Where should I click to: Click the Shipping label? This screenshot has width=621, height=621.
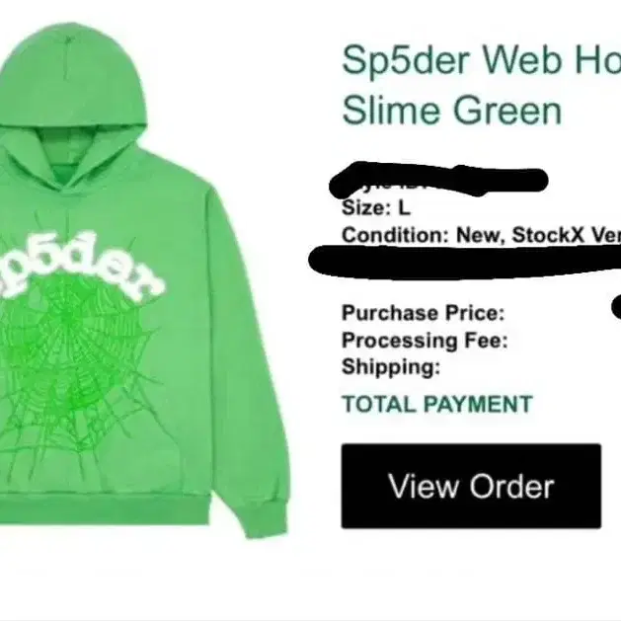coord(391,367)
